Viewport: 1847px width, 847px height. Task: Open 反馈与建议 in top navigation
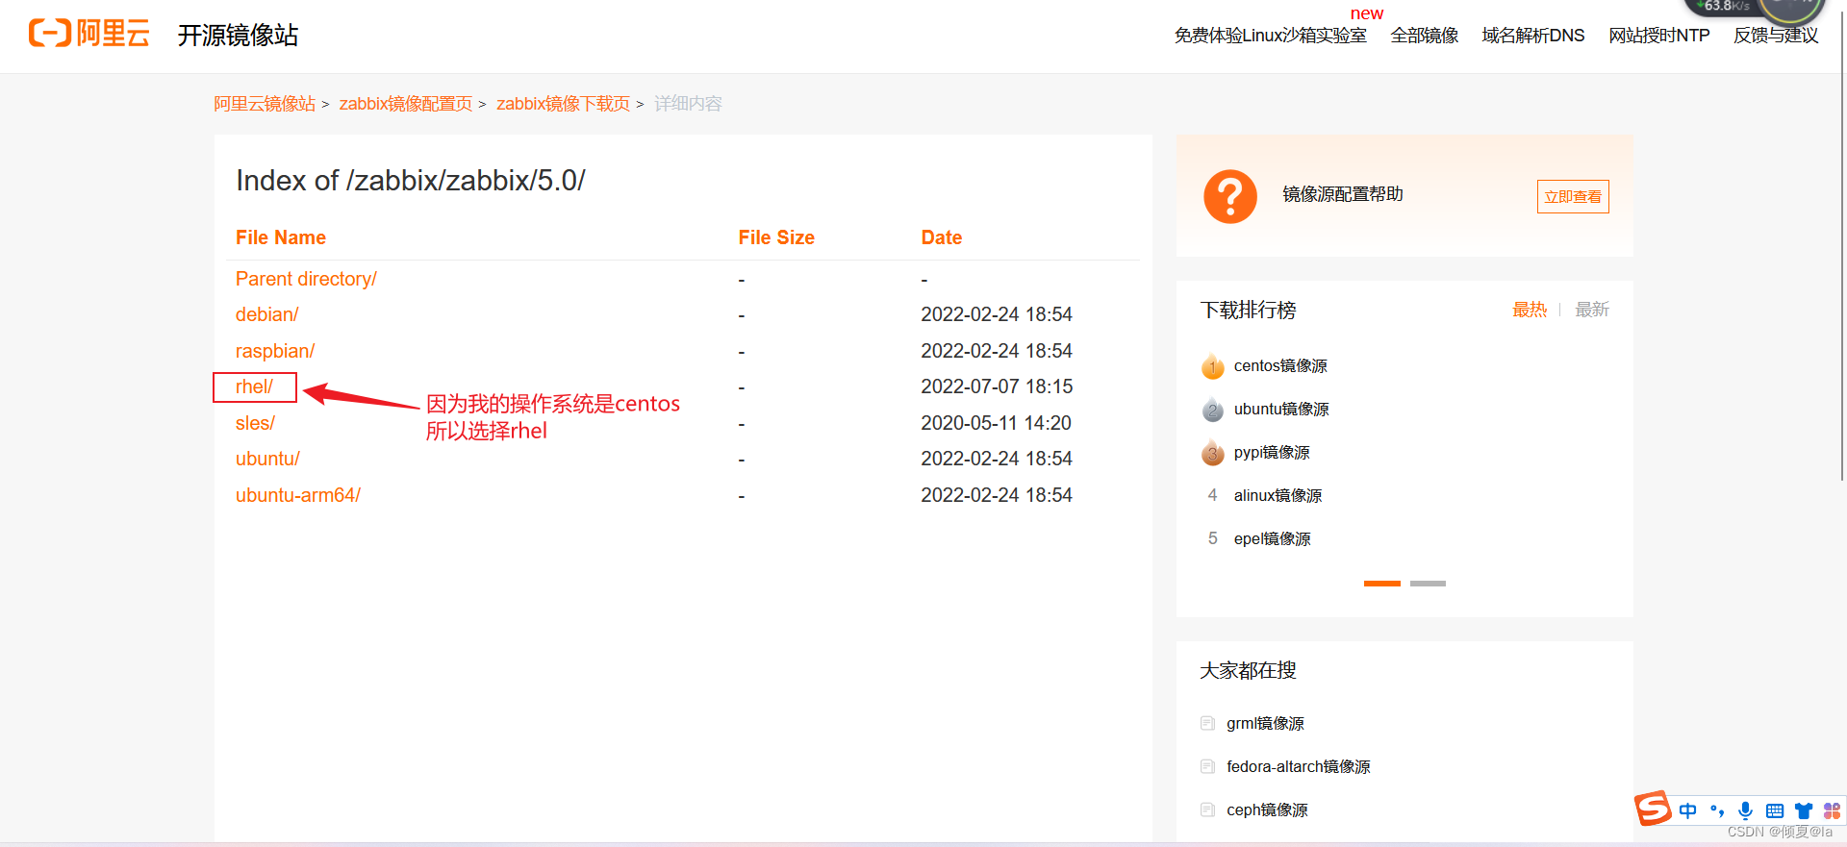coord(1776,36)
